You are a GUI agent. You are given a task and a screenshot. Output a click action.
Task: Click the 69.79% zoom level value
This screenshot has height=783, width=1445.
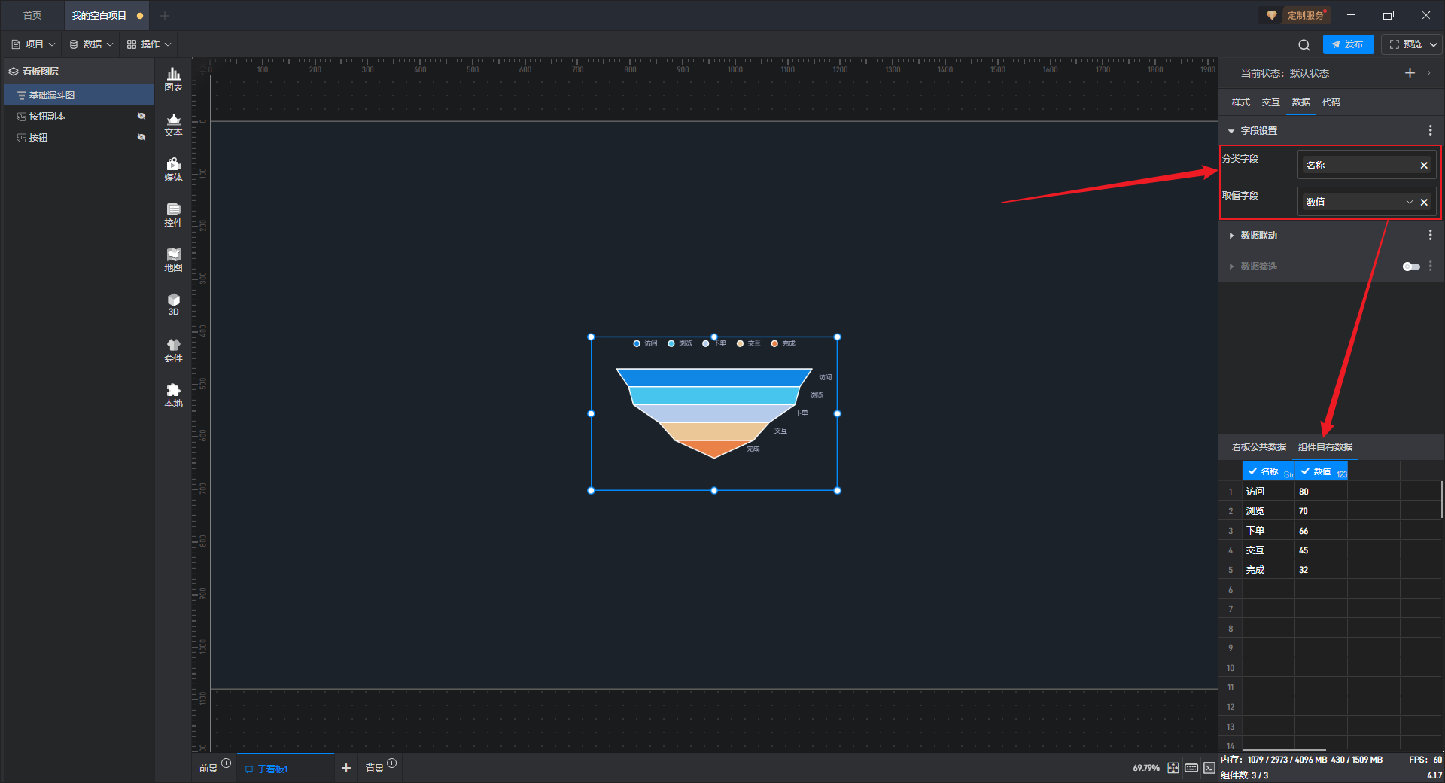pos(1146,768)
